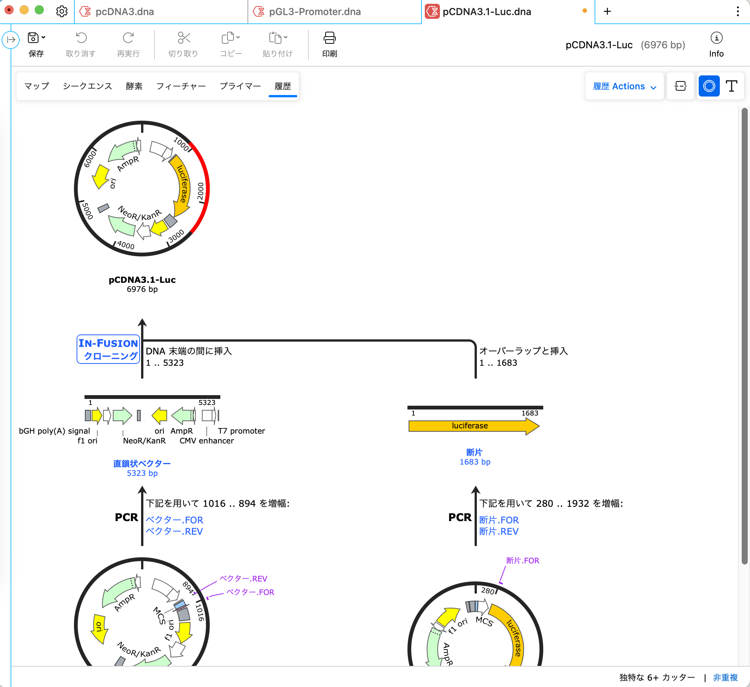Open the Info panel
The image size is (750, 687).
click(716, 43)
